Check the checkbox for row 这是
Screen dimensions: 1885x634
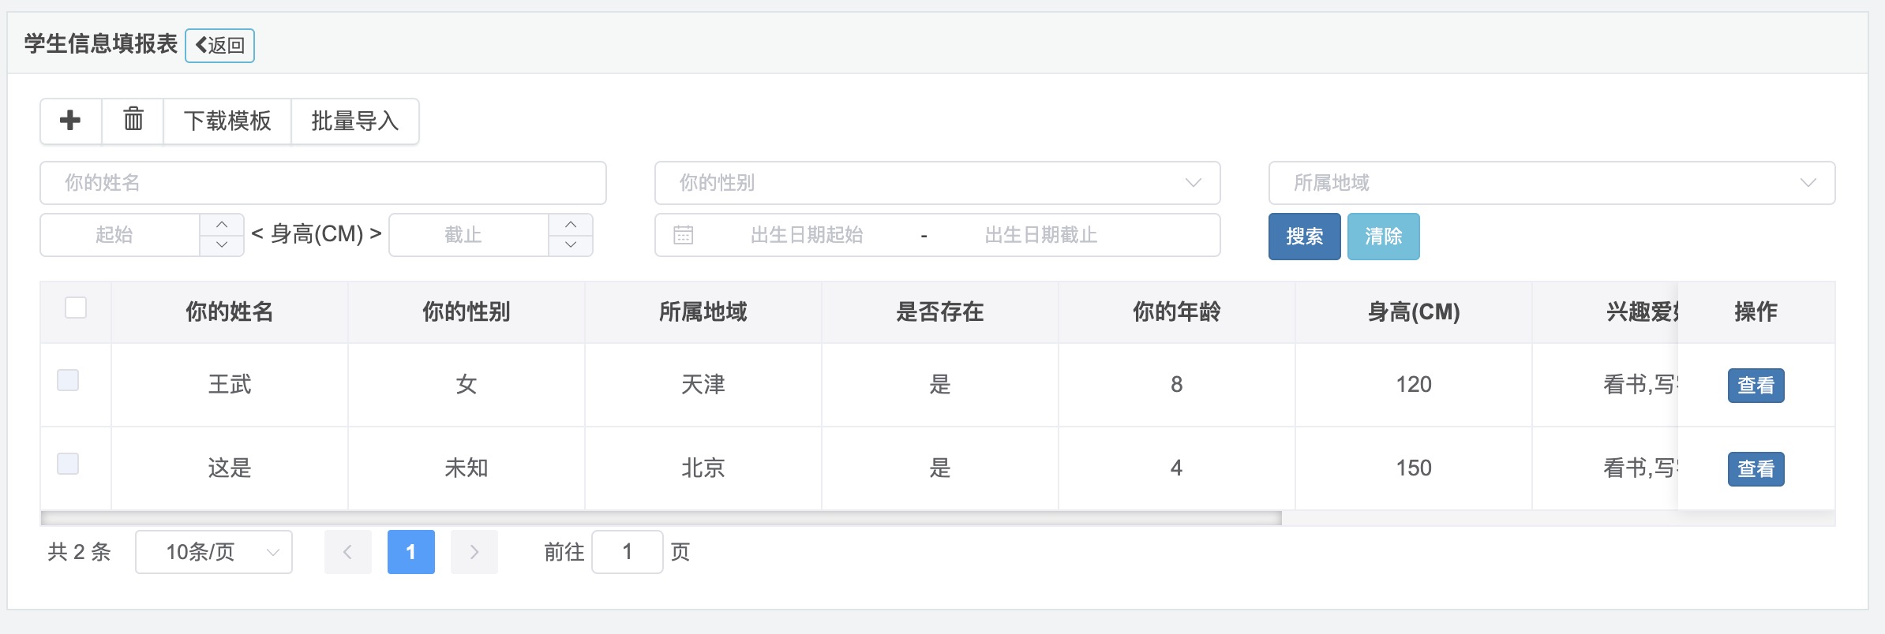click(x=68, y=464)
